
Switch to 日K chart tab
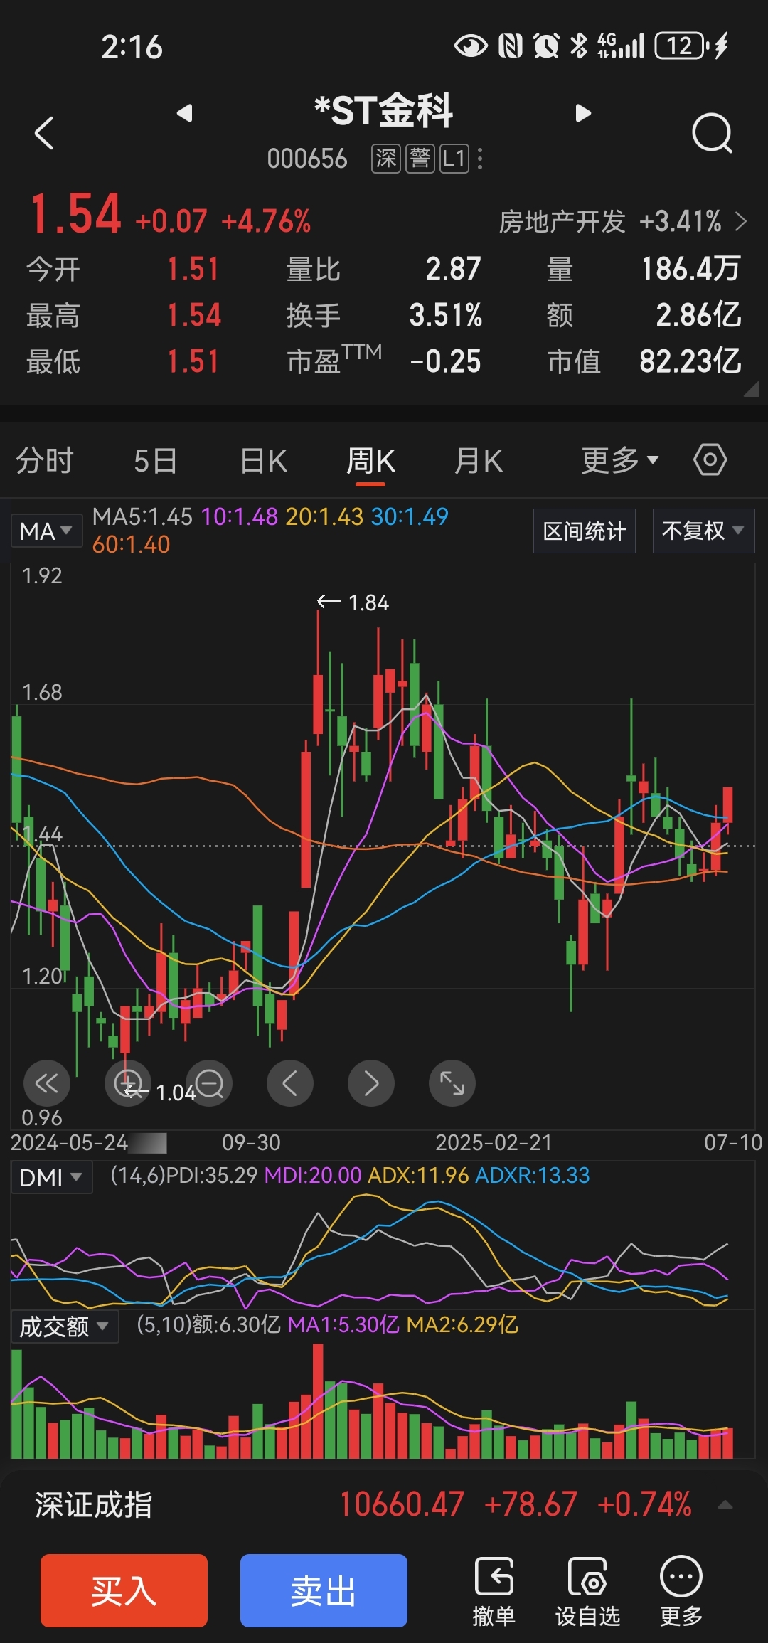pyautogui.click(x=264, y=461)
